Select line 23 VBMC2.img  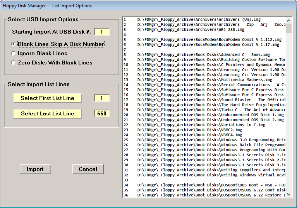pos(204,130)
